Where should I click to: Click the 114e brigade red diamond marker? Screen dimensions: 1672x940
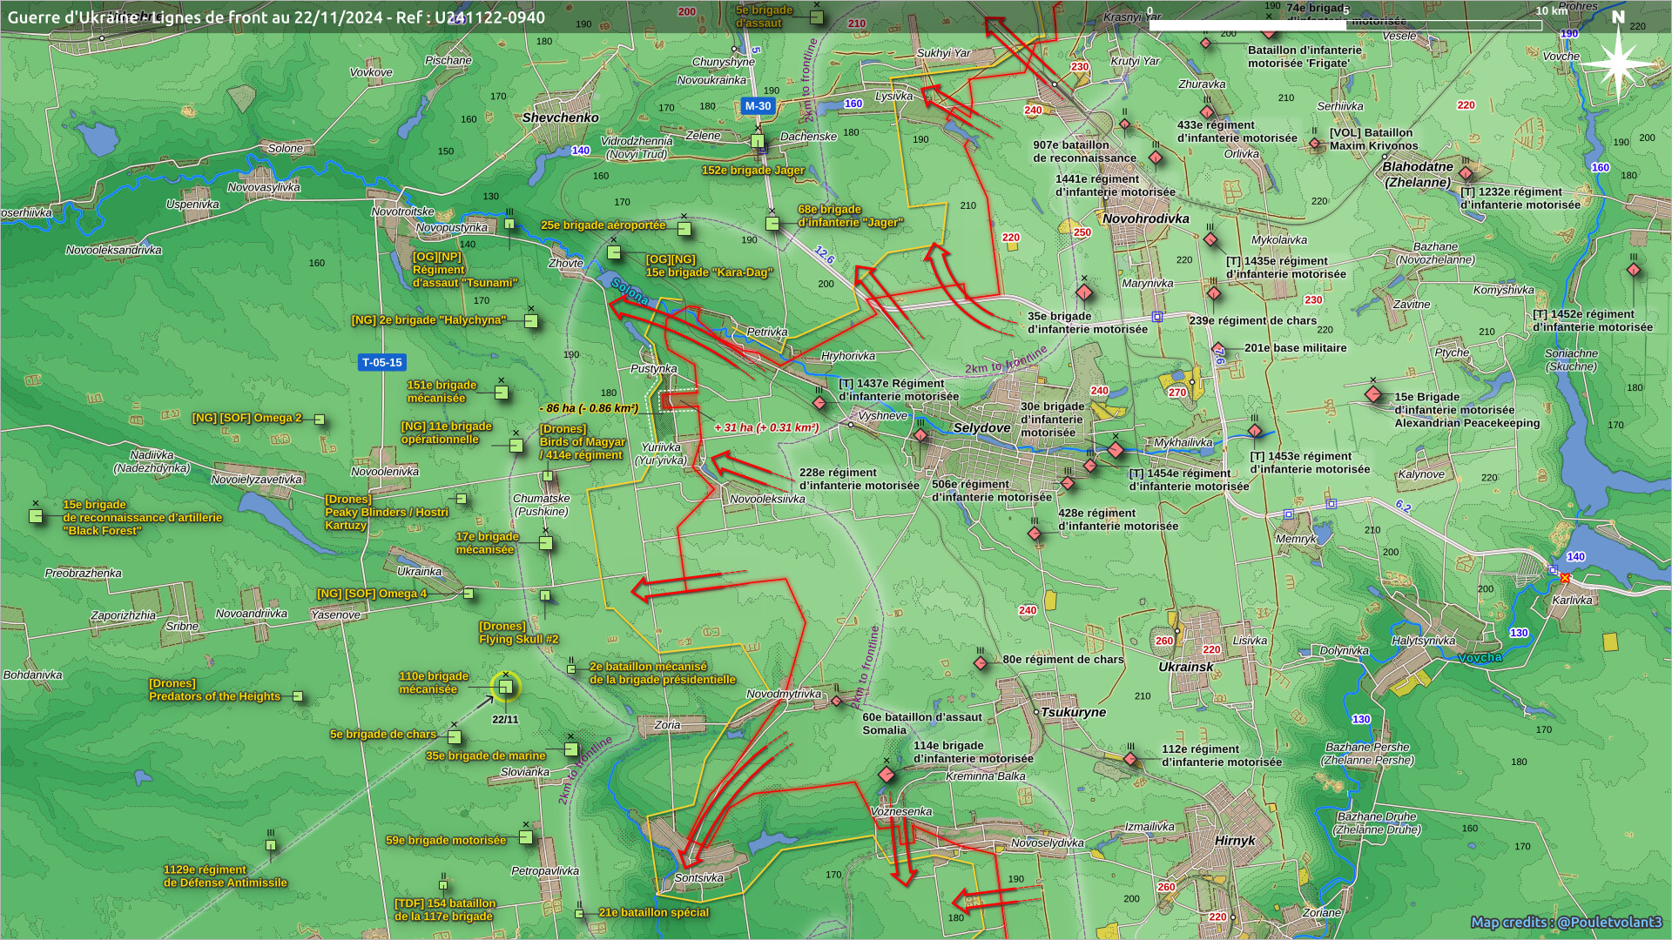[x=887, y=774]
